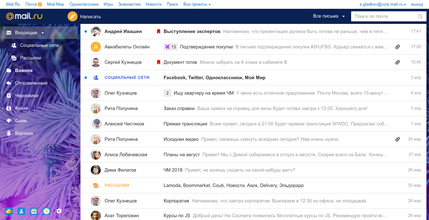Open Игры in top bar
Screen dimensions: 429x220
point(108,4)
